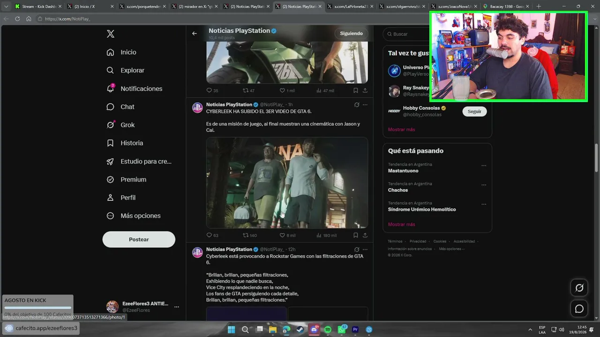Open Premiere Pro from the taskbar
Image resolution: width=600 pixels, height=337 pixels.
click(x=355, y=330)
